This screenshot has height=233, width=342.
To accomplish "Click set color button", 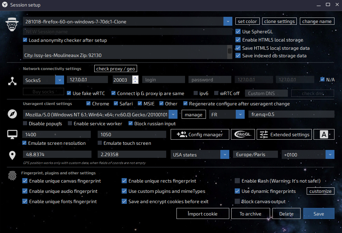I will point(247,21).
